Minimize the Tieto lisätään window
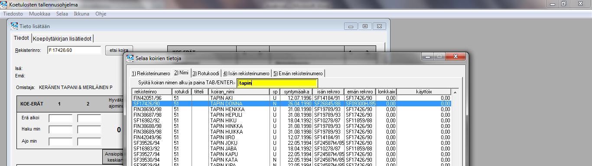 [x=351, y=26]
